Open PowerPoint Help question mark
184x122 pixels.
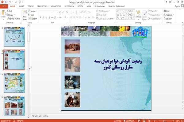coord(166,2)
